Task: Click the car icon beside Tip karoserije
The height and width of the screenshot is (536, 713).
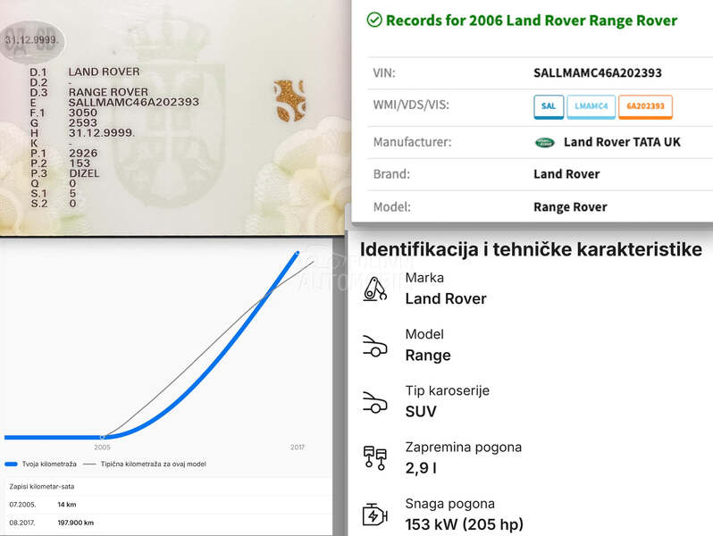Action: 374,402
